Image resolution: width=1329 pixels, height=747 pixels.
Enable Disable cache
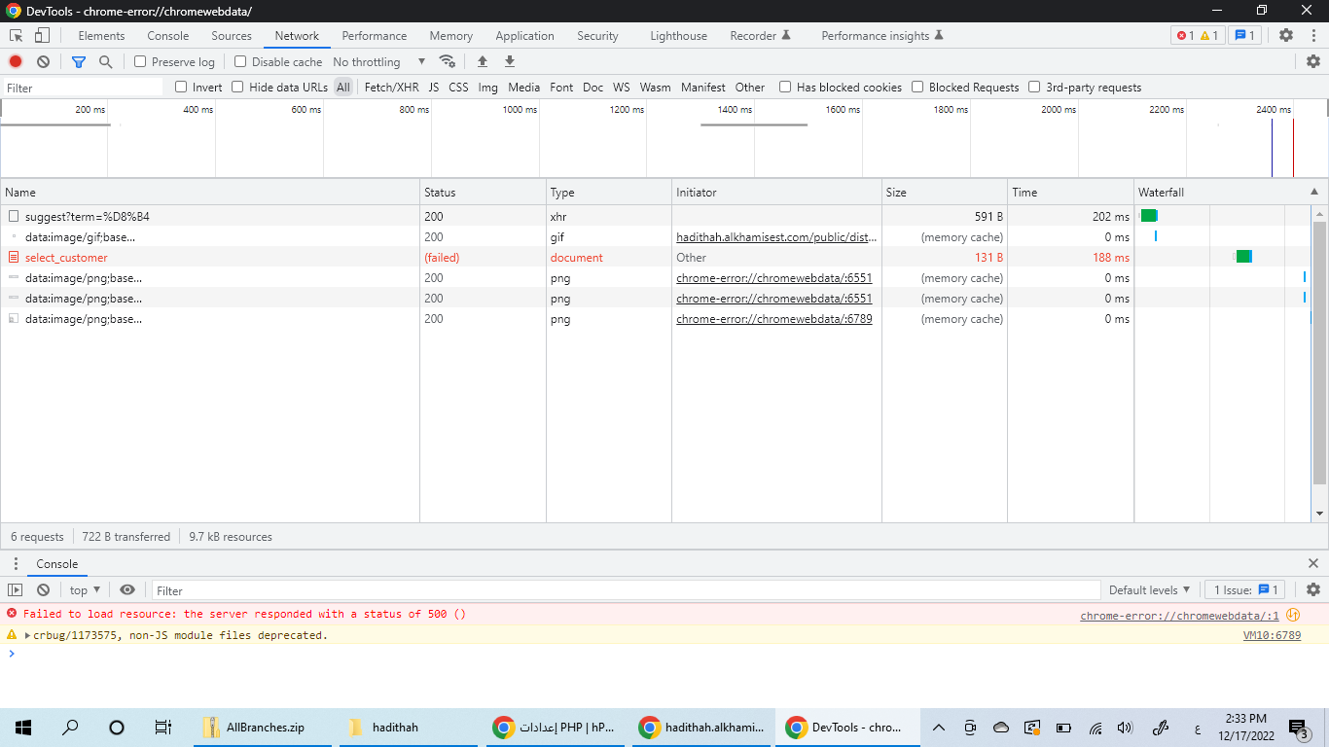point(238,61)
